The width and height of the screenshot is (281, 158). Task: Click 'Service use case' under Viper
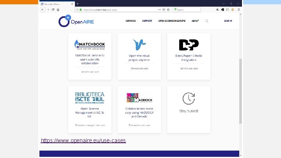(139, 68)
